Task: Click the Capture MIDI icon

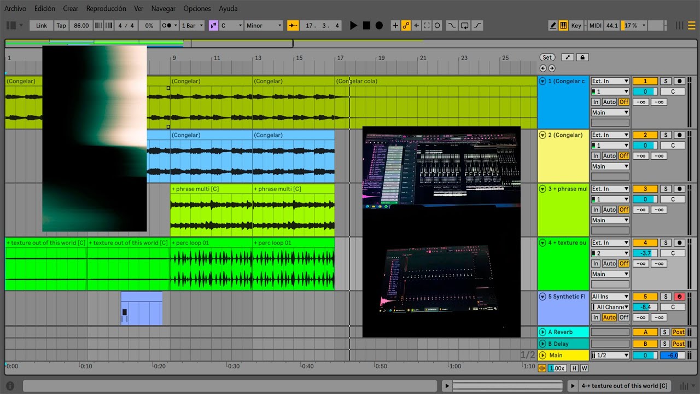Action: coord(427,26)
